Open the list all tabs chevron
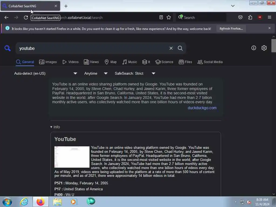This screenshot has width=276, height=207. click(233, 6)
